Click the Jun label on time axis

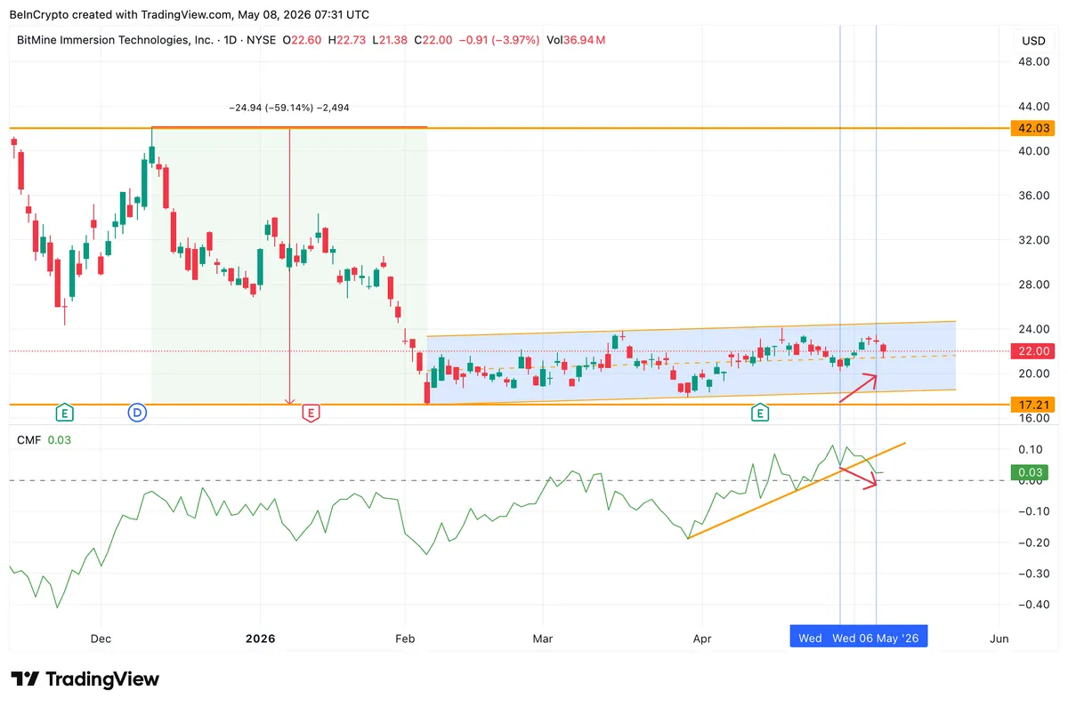click(999, 639)
